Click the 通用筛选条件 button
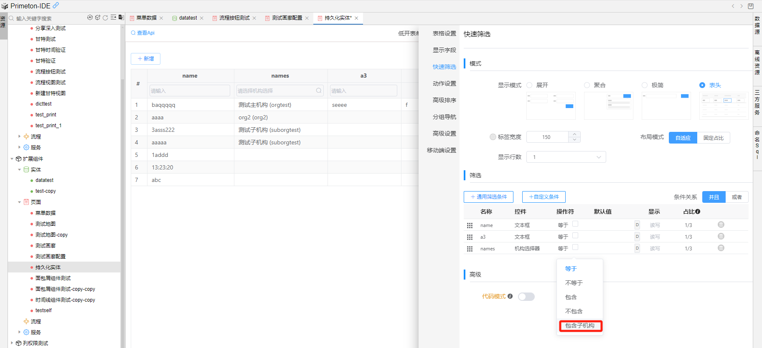762x348 pixels. point(488,197)
